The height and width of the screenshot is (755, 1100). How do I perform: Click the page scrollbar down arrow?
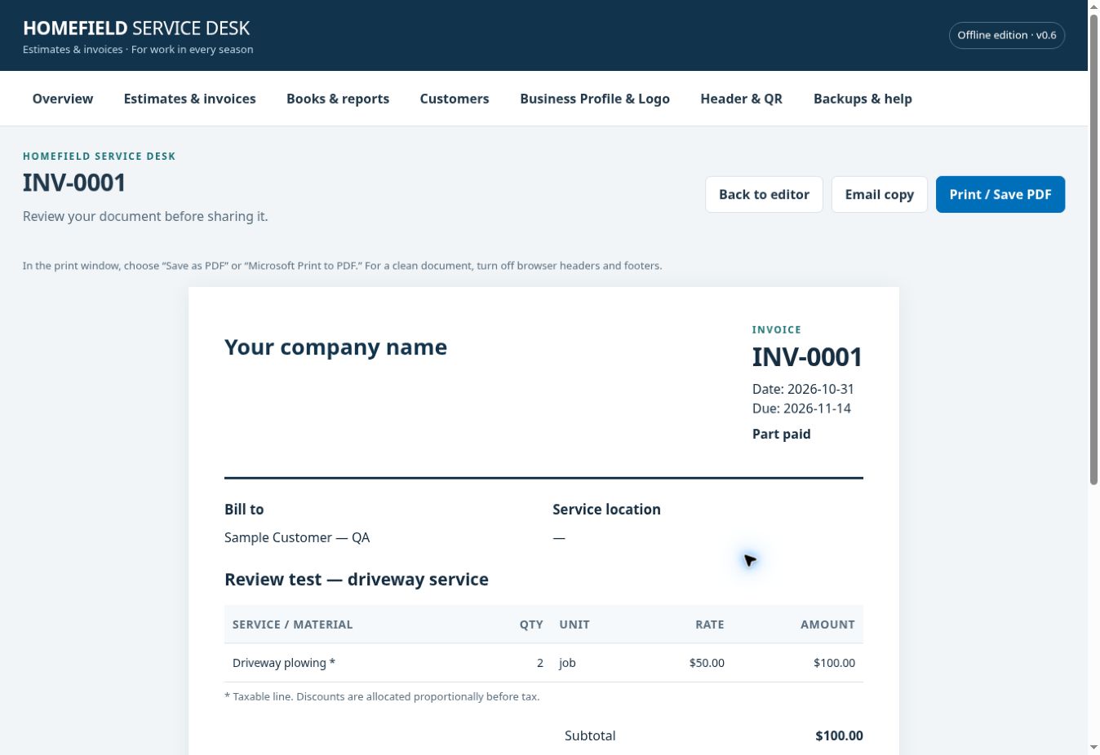1093,748
